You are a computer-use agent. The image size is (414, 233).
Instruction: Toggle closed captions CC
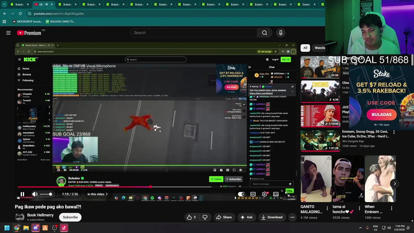click(253, 194)
